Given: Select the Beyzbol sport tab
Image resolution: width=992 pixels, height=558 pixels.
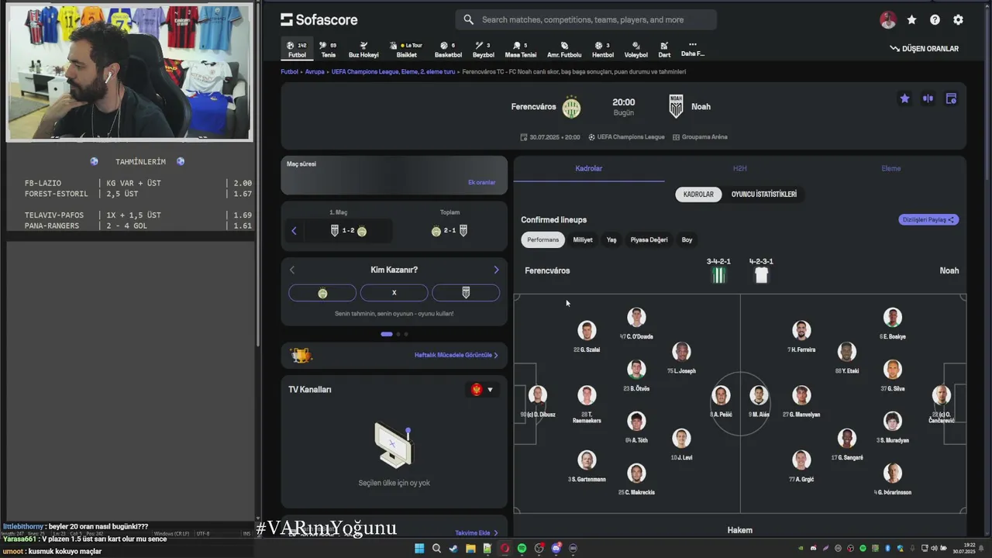Looking at the screenshot, I should click(483, 50).
